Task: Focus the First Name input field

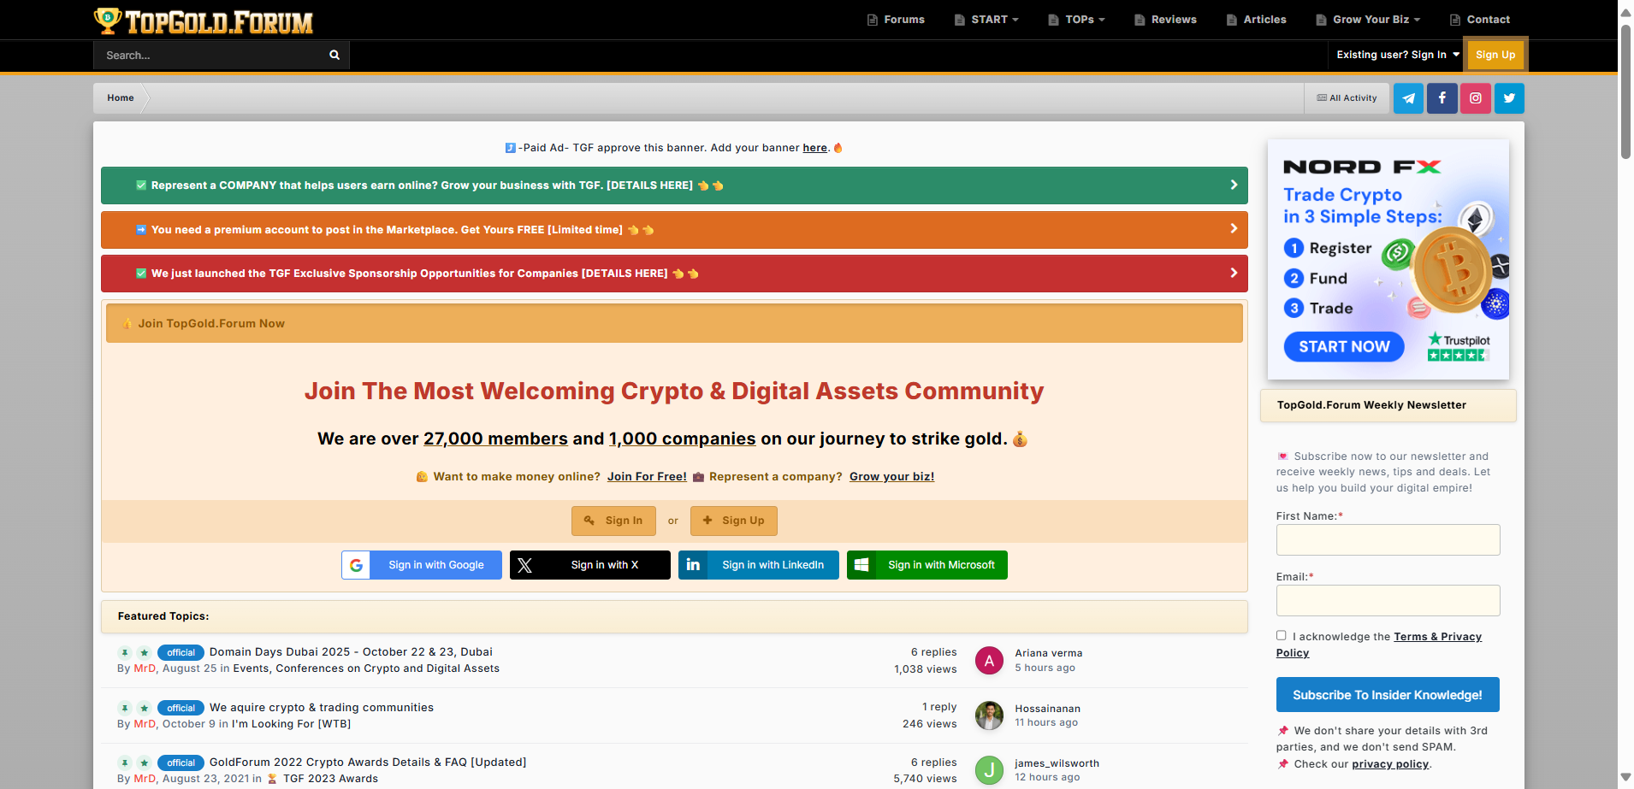Action: click(x=1387, y=540)
